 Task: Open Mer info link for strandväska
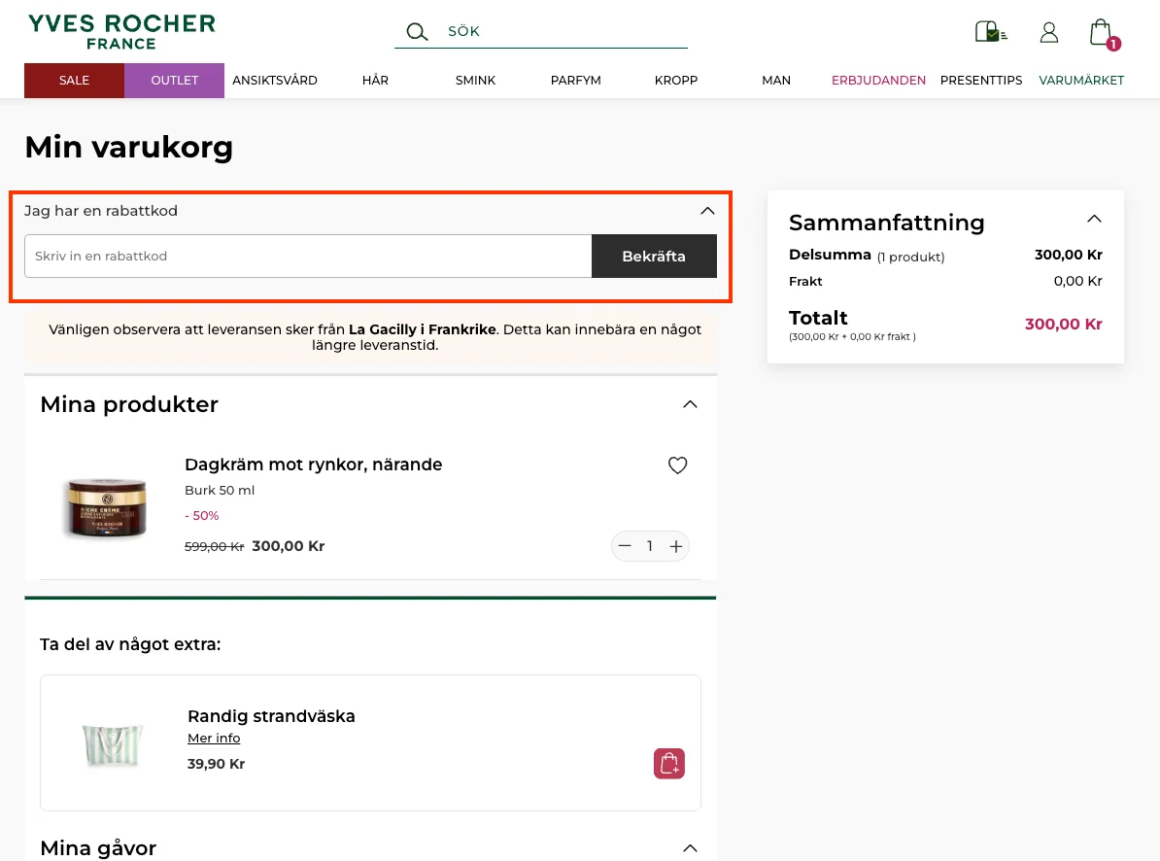point(214,739)
